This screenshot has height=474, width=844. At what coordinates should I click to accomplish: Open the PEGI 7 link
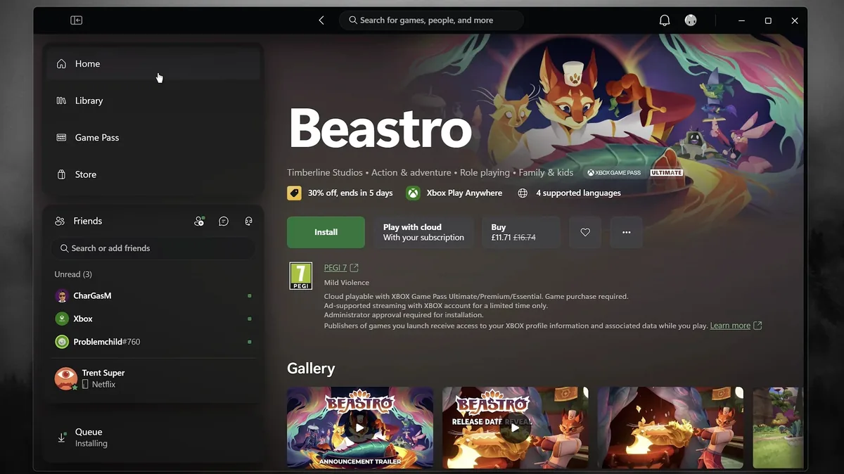[x=335, y=268]
